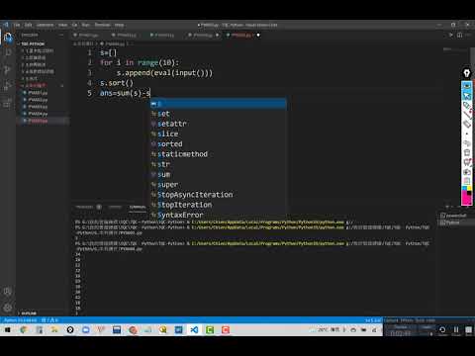Click the lightbulb icon on the annotation toolbar
The height and width of the screenshot is (356, 475).
[467, 73]
